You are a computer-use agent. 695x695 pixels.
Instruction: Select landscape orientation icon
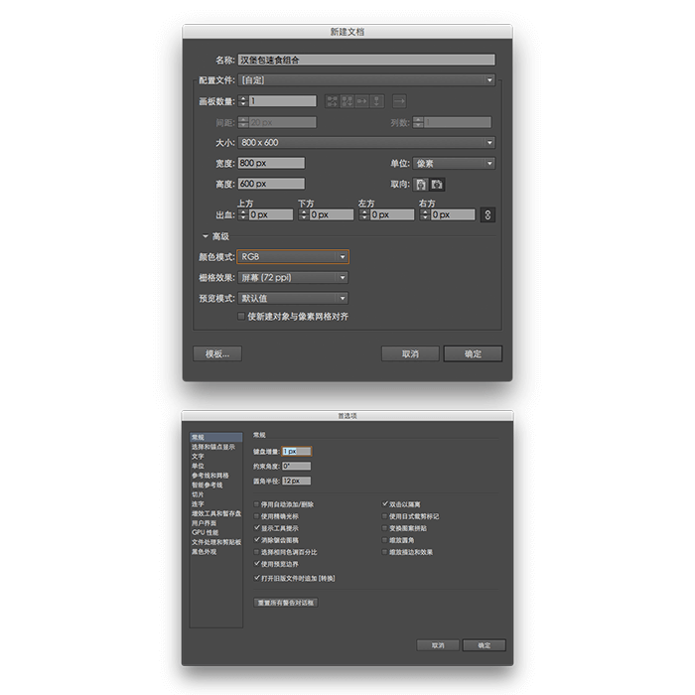tap(437, 184)
